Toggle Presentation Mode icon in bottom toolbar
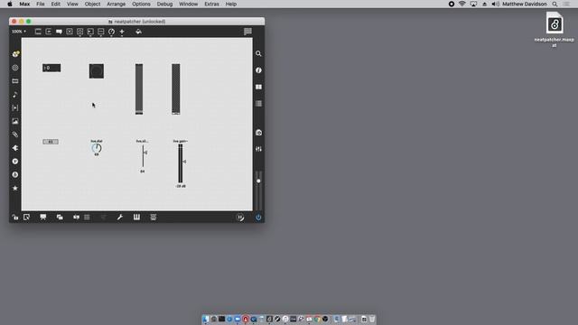The height and width of the screenshot is (325, 578). [x=43, y=218]
